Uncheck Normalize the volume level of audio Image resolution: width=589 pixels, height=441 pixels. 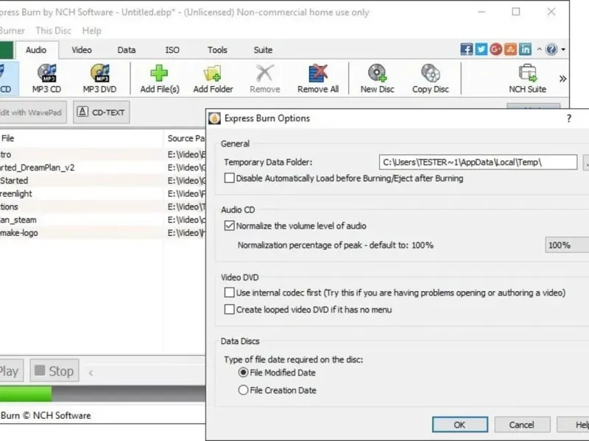coord(229,226)
